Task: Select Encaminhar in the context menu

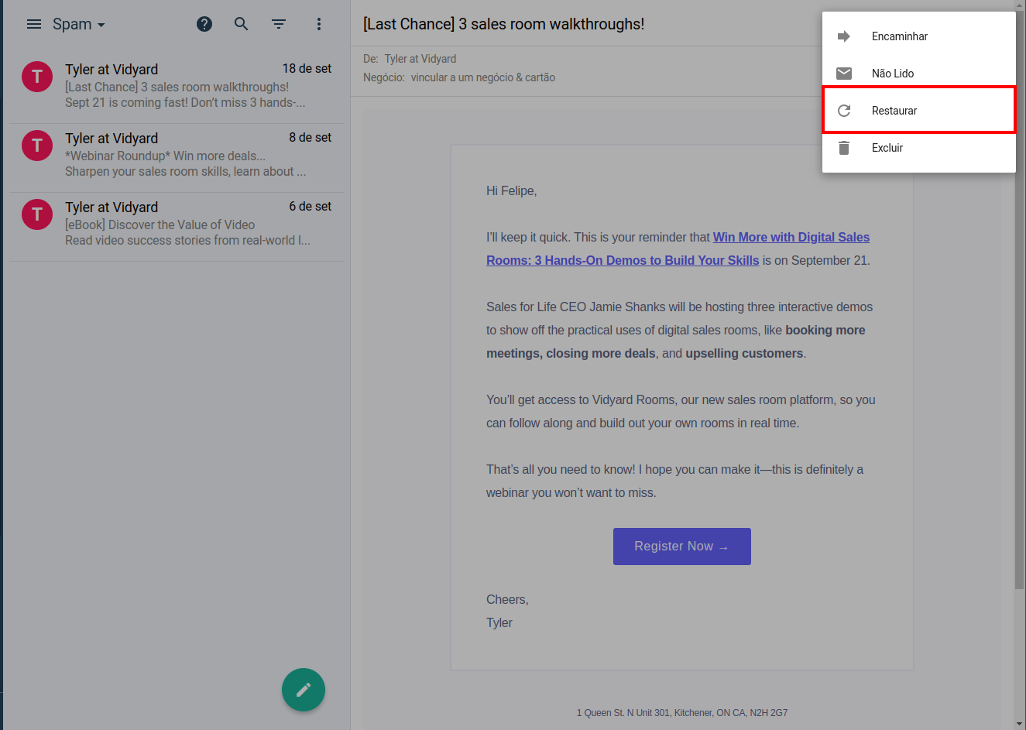Action: 919,36
